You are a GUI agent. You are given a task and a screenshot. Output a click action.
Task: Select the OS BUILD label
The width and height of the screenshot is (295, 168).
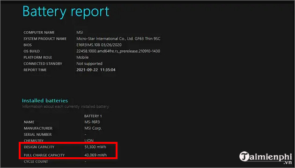click(x=32, y=51)
